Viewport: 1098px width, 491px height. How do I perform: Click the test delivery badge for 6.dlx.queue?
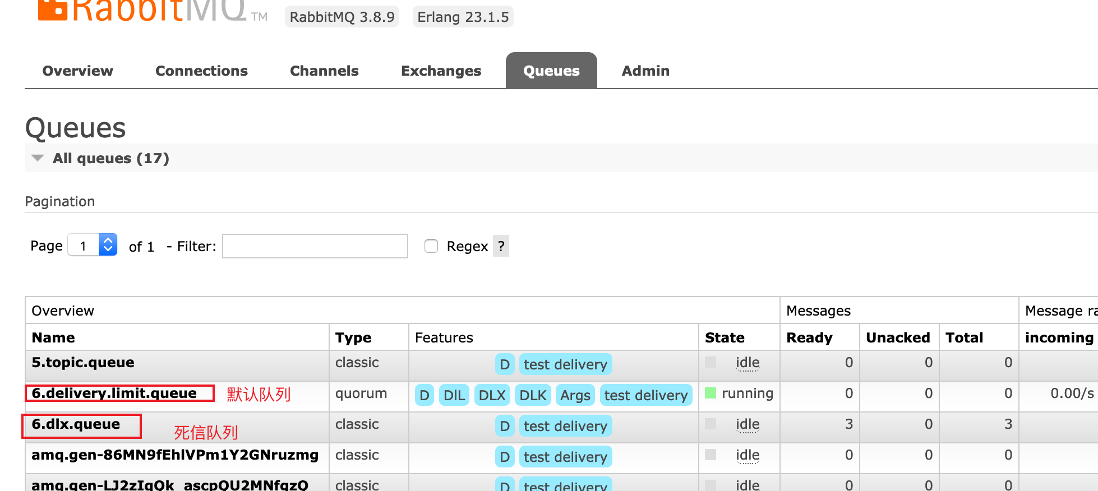tap(565, 426)
